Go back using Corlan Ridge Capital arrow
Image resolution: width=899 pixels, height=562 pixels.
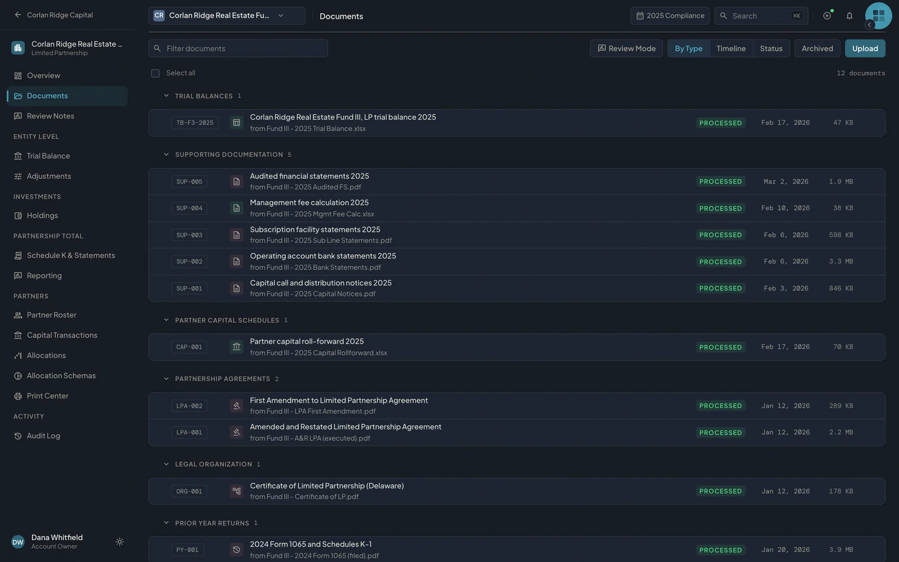[18, 15]
